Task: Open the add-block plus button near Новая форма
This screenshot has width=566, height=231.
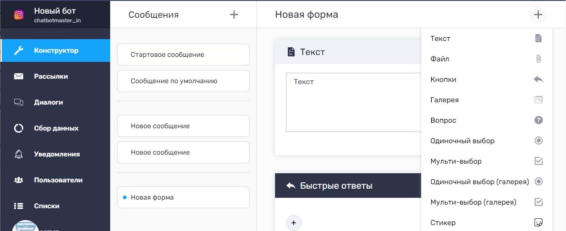Action: 538,15
